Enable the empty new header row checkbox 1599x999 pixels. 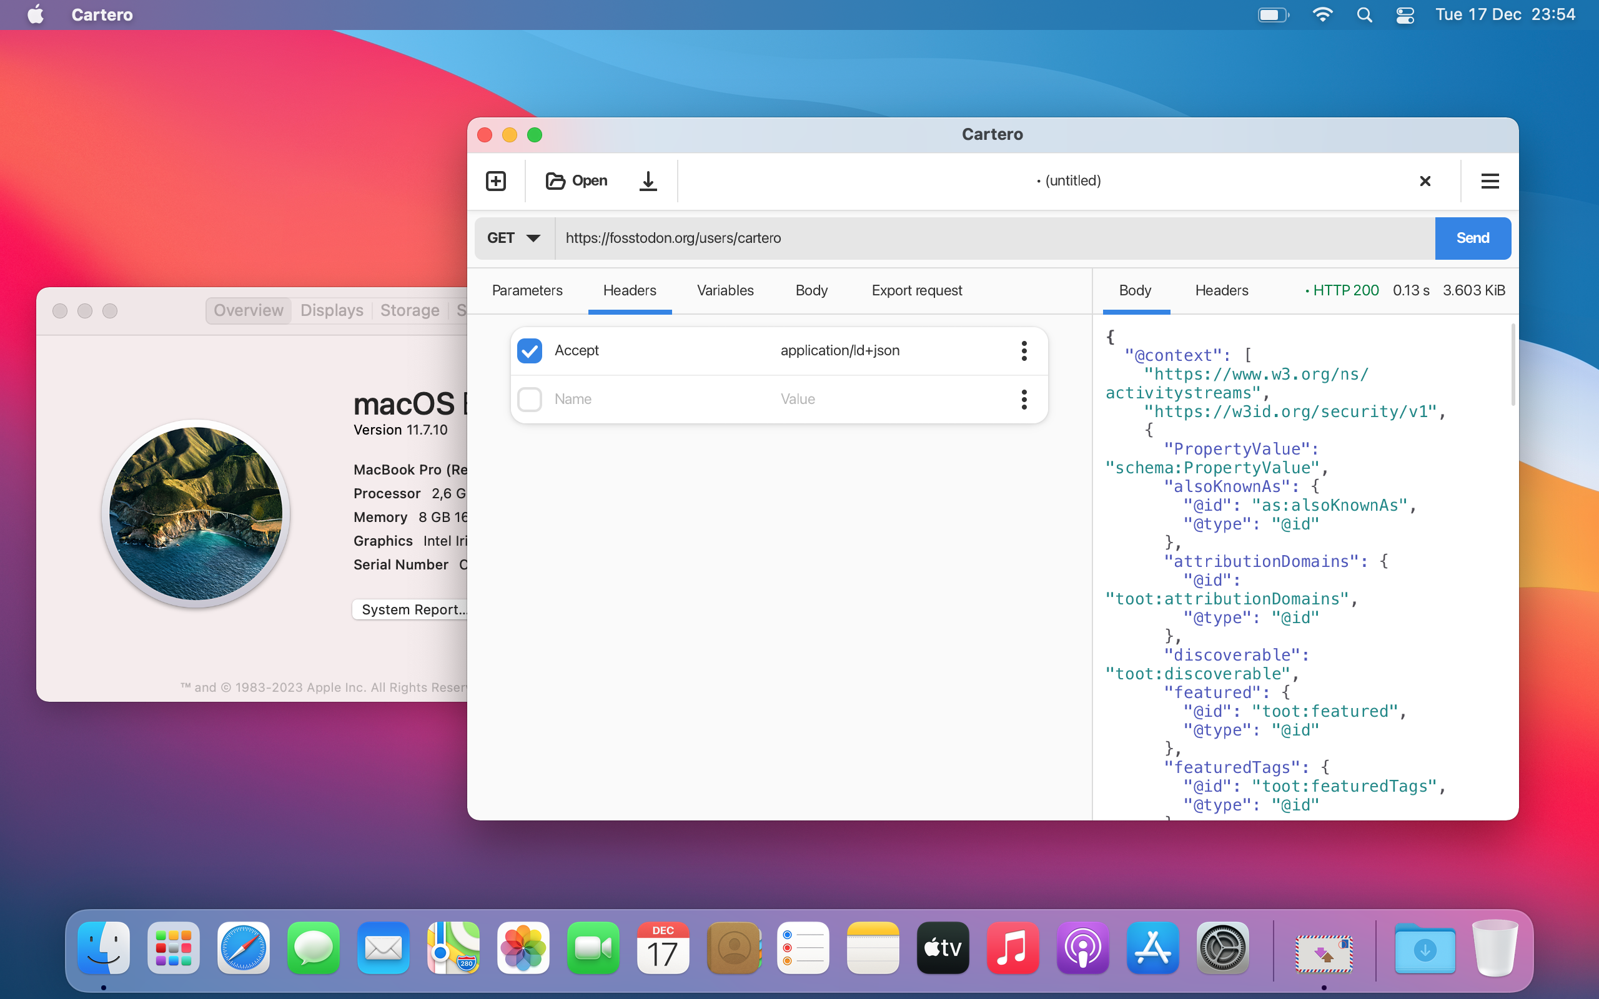(529, 399)
